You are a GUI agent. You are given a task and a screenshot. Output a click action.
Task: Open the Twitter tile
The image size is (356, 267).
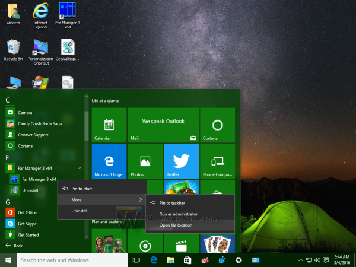point(182,161)
